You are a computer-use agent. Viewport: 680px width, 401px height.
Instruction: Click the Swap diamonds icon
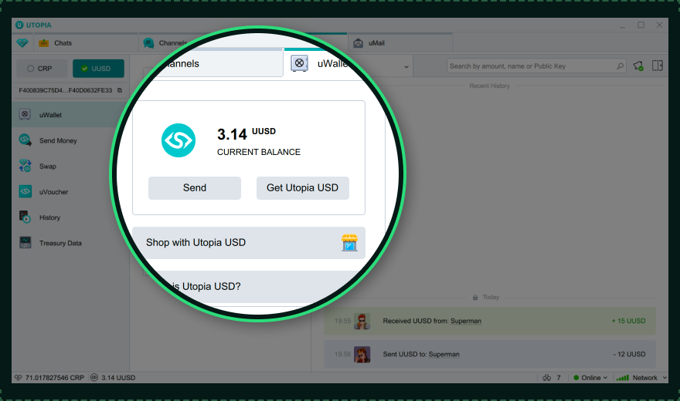coord(25,166)
